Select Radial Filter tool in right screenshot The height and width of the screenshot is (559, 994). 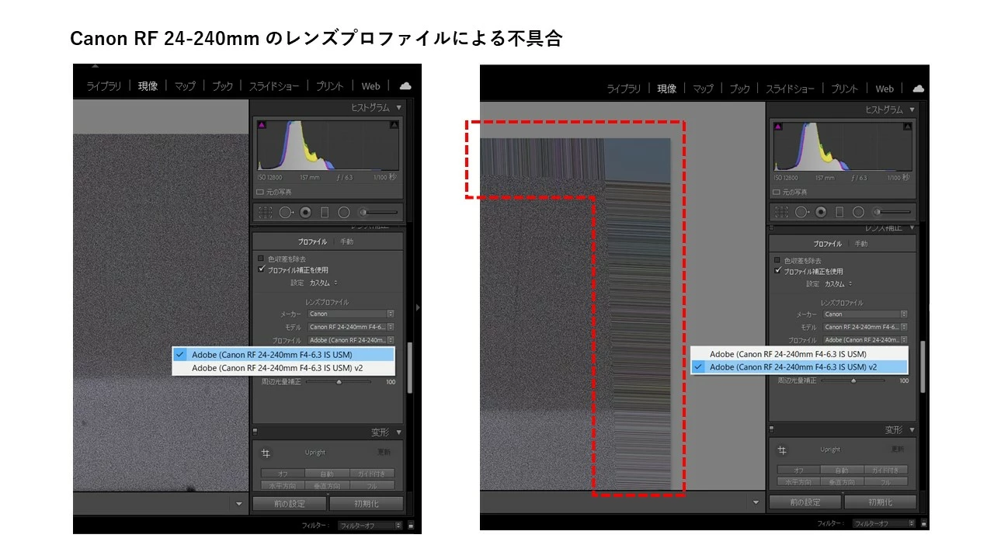pyautogui.click(x=858, y=212)
